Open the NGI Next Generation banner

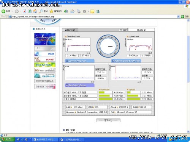(45, 70)
